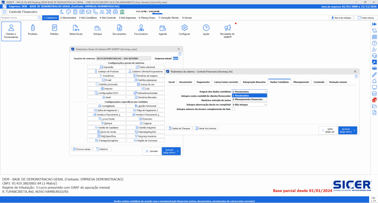Open 9-Gerais menu
Image resolution: width=378 pixels, height=203 pixels.
(x=187, y=18)
